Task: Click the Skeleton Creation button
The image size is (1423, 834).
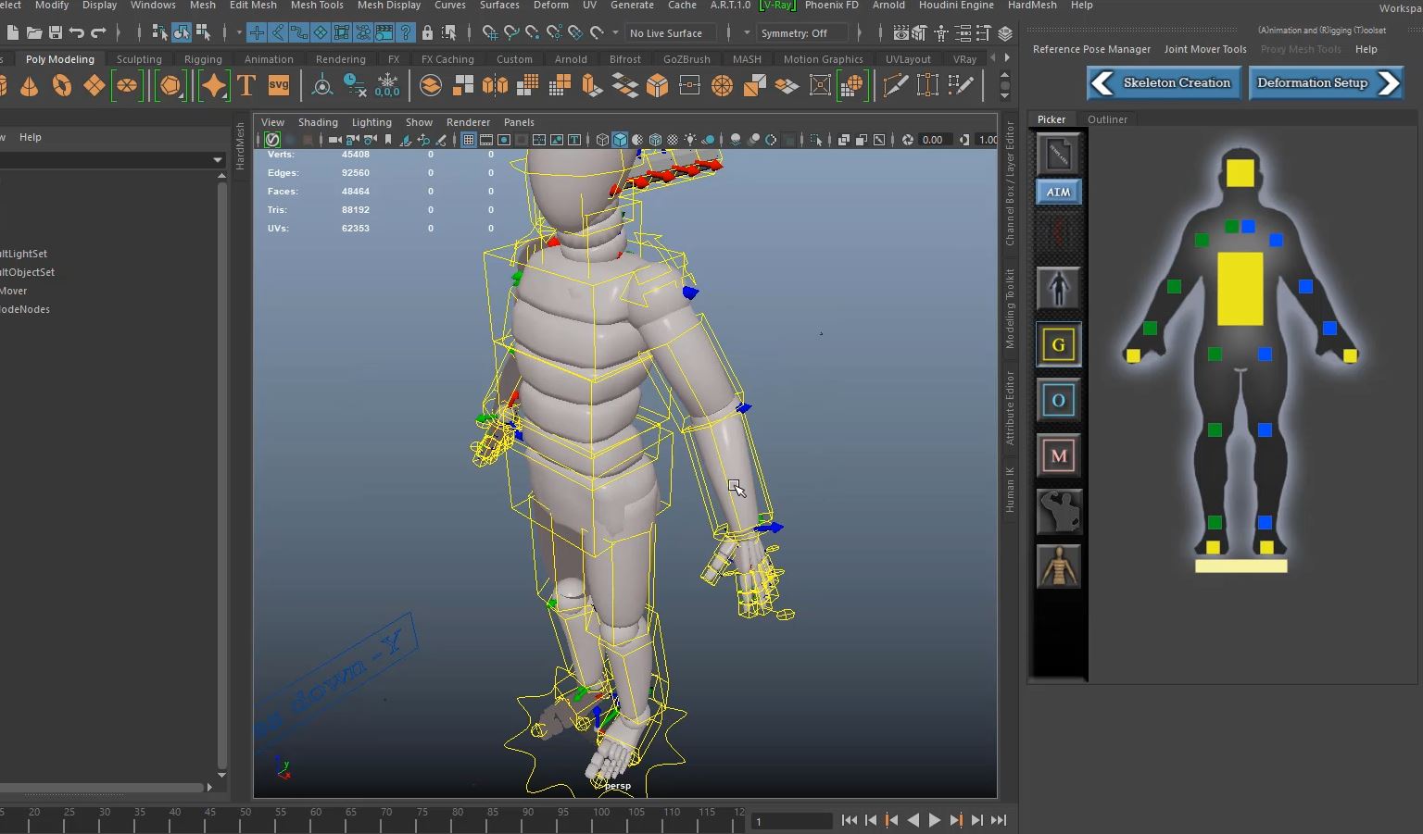Action: [1164, 83]
